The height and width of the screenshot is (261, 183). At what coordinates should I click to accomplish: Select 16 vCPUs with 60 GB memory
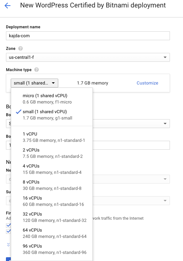(52, 201)
